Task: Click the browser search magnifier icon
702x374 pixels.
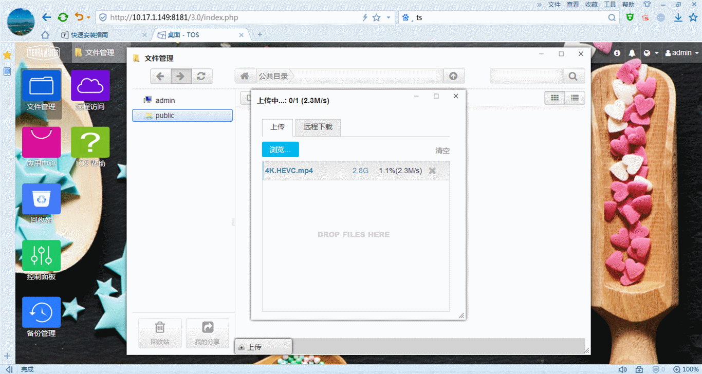Action: [612, 17]
